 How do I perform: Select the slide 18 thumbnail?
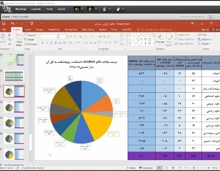point(14,107)
